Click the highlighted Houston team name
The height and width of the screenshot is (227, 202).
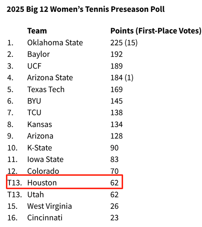point(42,183)
